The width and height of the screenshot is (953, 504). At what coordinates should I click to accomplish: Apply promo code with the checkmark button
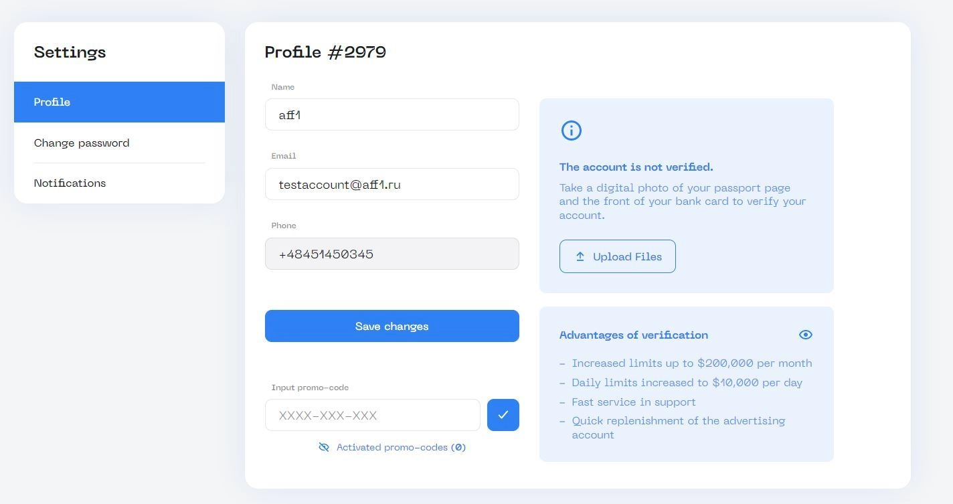(503, 415)
